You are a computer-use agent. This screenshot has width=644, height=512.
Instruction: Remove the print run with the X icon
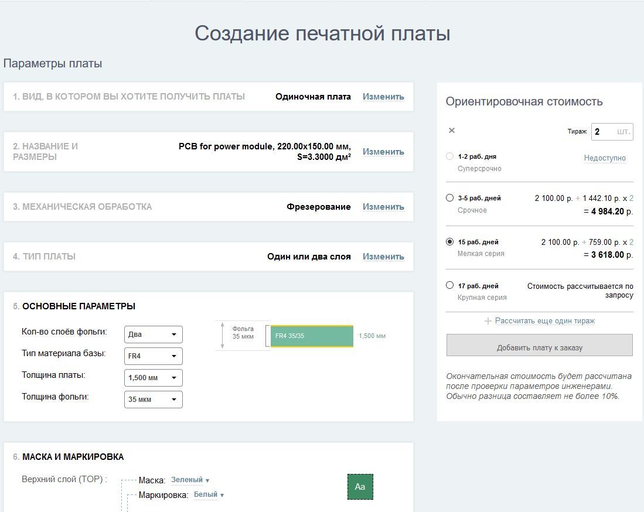pos(452,131)
